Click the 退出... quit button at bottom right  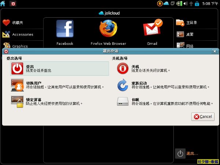coord(187,154)
